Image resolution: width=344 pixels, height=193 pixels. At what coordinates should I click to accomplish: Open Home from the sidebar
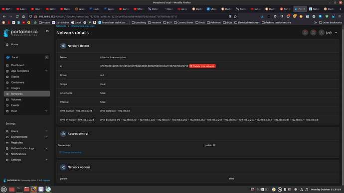point(14,44)
